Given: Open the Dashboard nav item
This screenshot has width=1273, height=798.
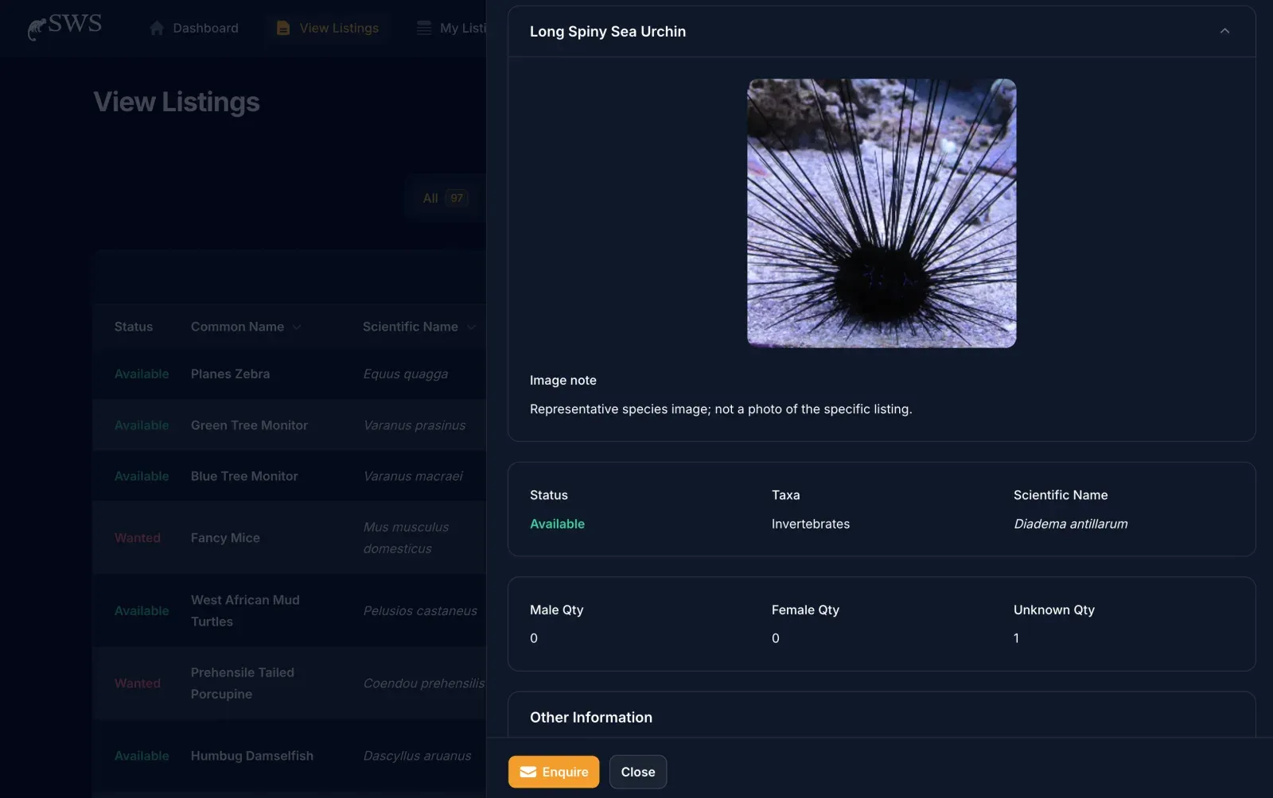Looking at the screenshot, I should click(194, 29).
